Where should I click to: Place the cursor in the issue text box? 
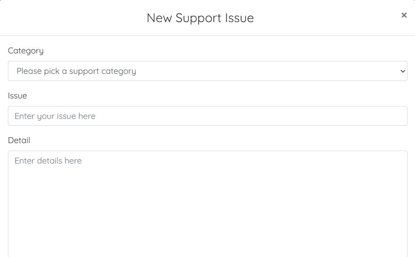[x=207, y=116]
